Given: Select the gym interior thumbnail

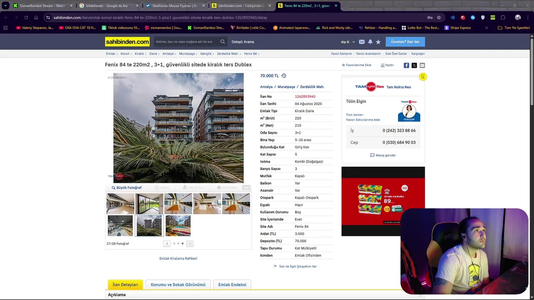Looking at the screenshot, I should tap(120, 225).
